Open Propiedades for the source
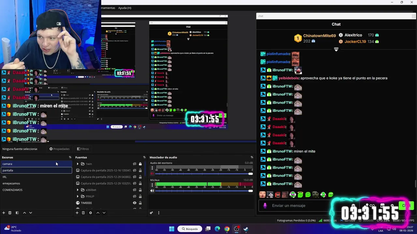This screenshot has height=234, width=417. [x=60, y=149]
